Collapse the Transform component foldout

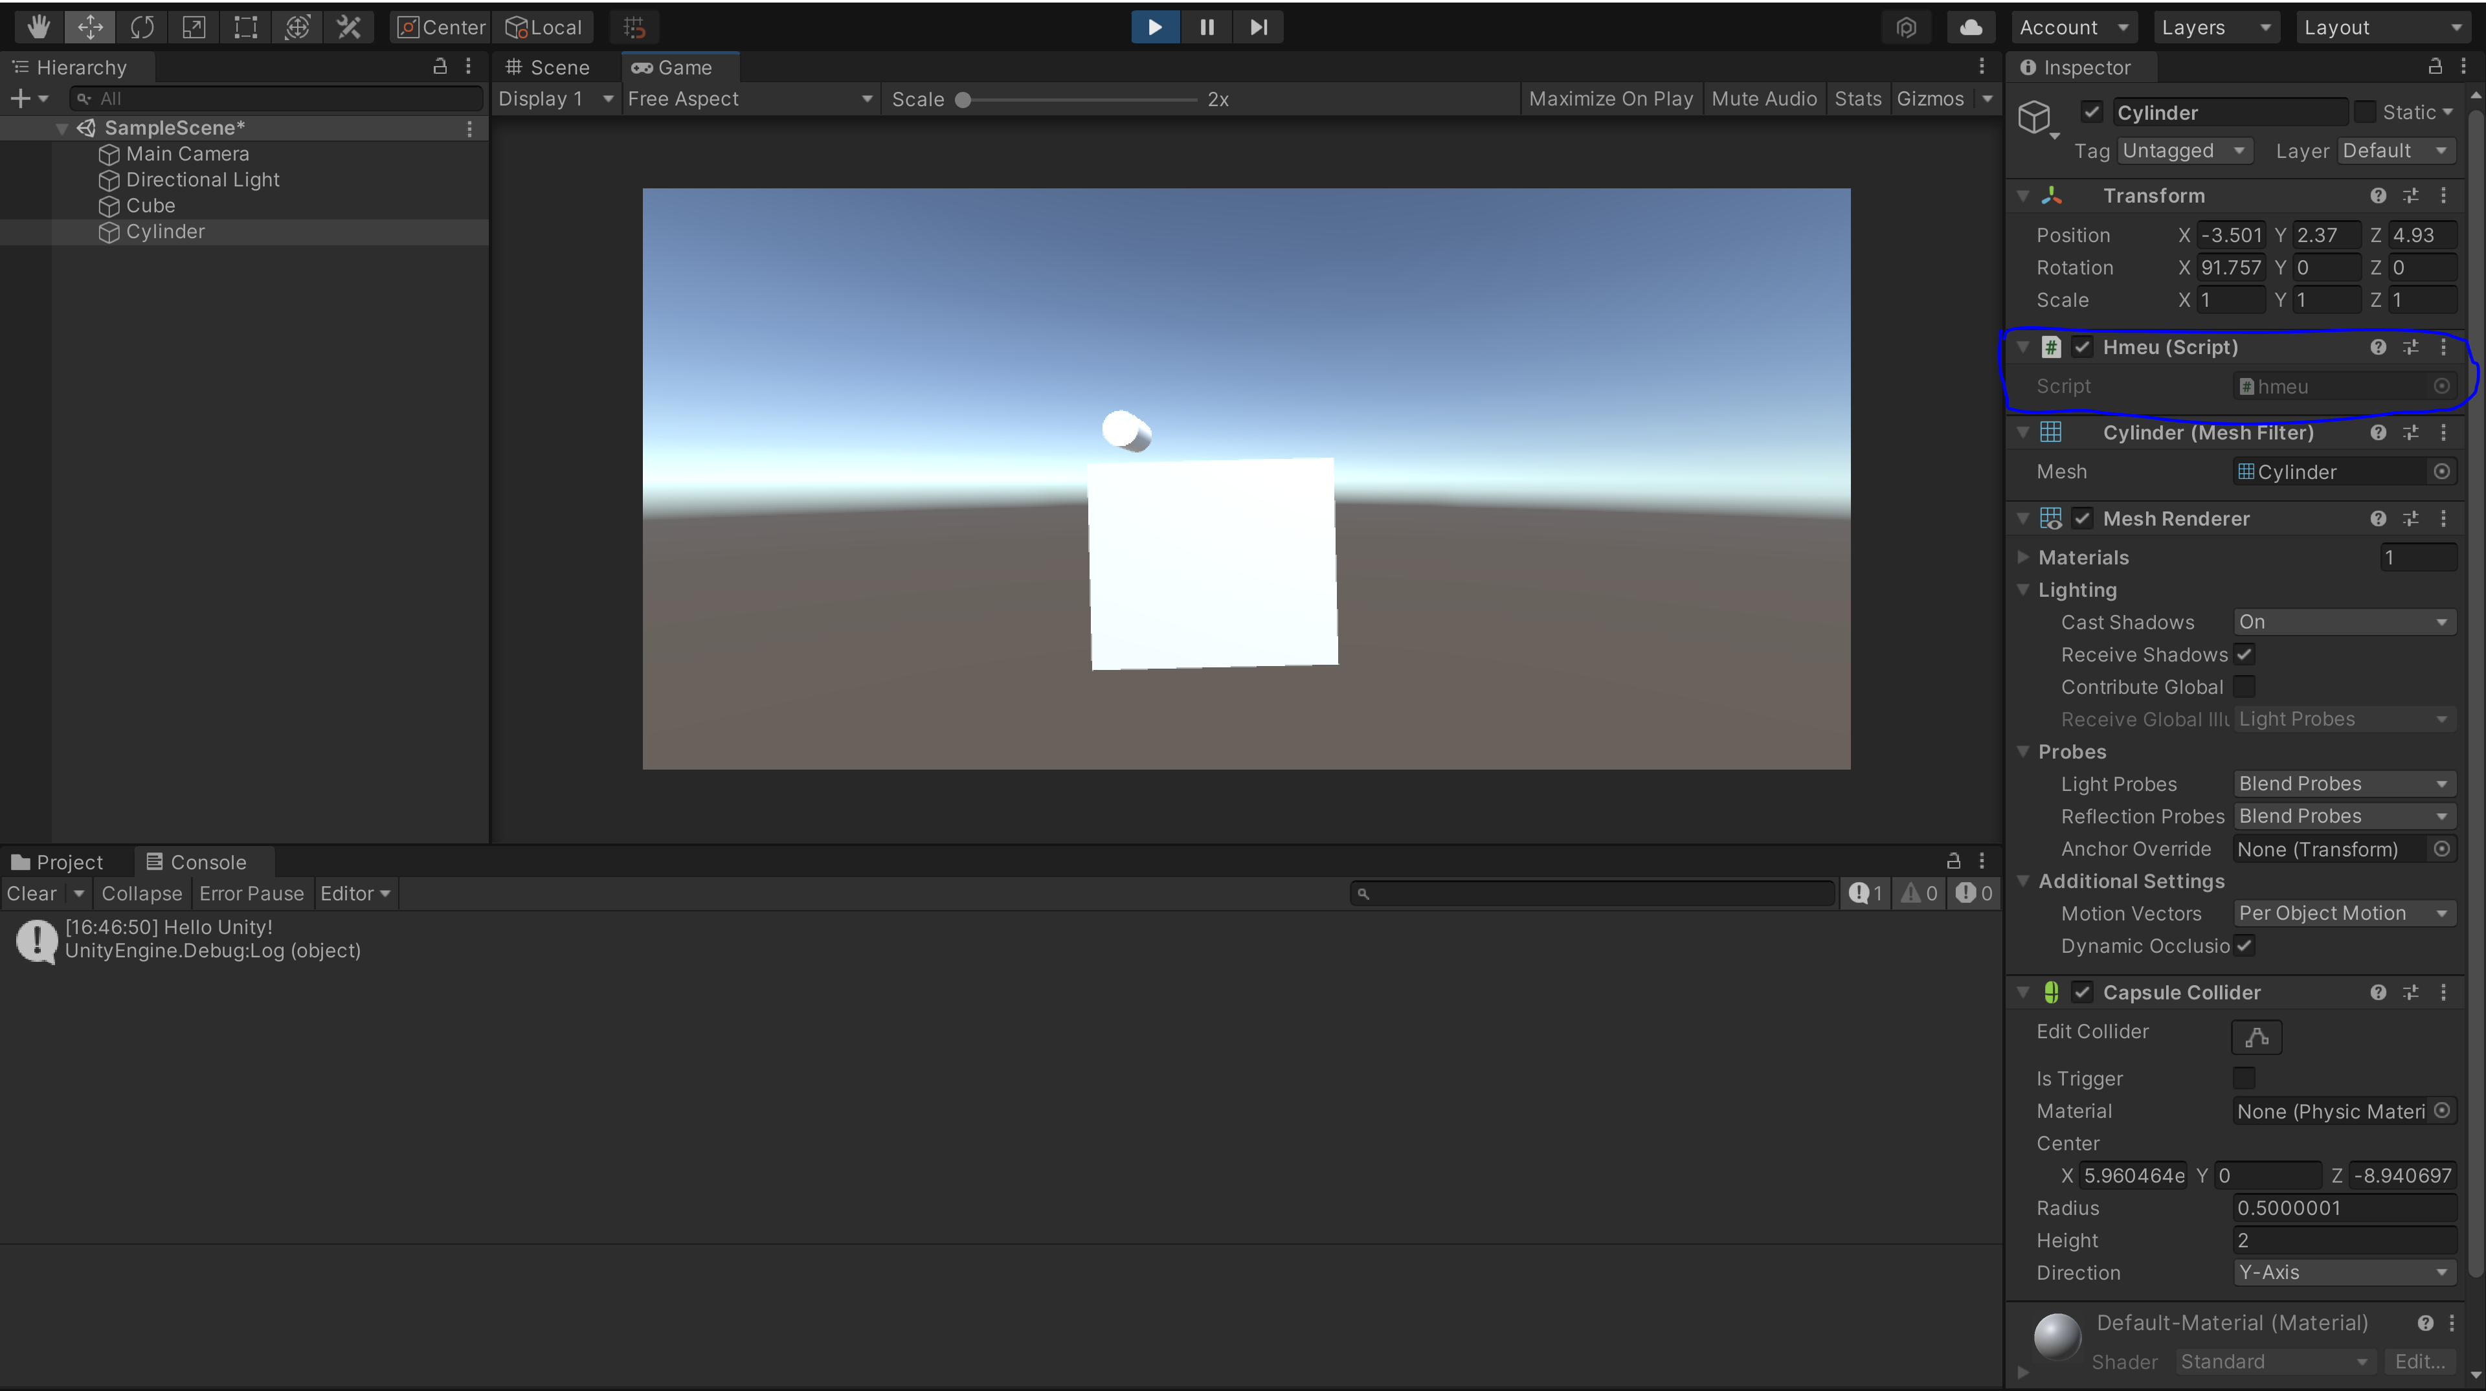coord(2022,196)
